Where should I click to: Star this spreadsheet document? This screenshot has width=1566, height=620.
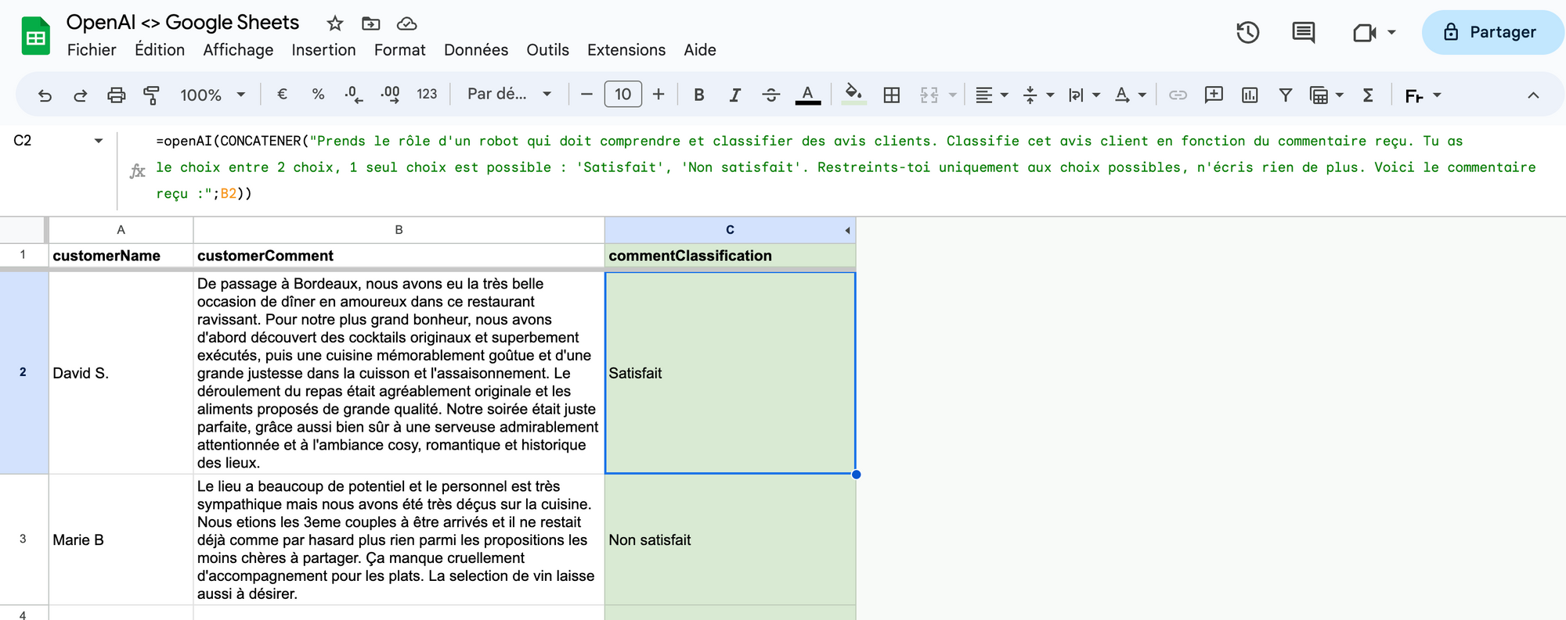(335, 23)
